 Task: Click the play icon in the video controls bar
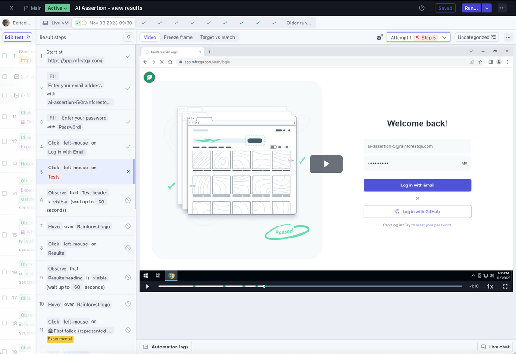coord(147,286)
